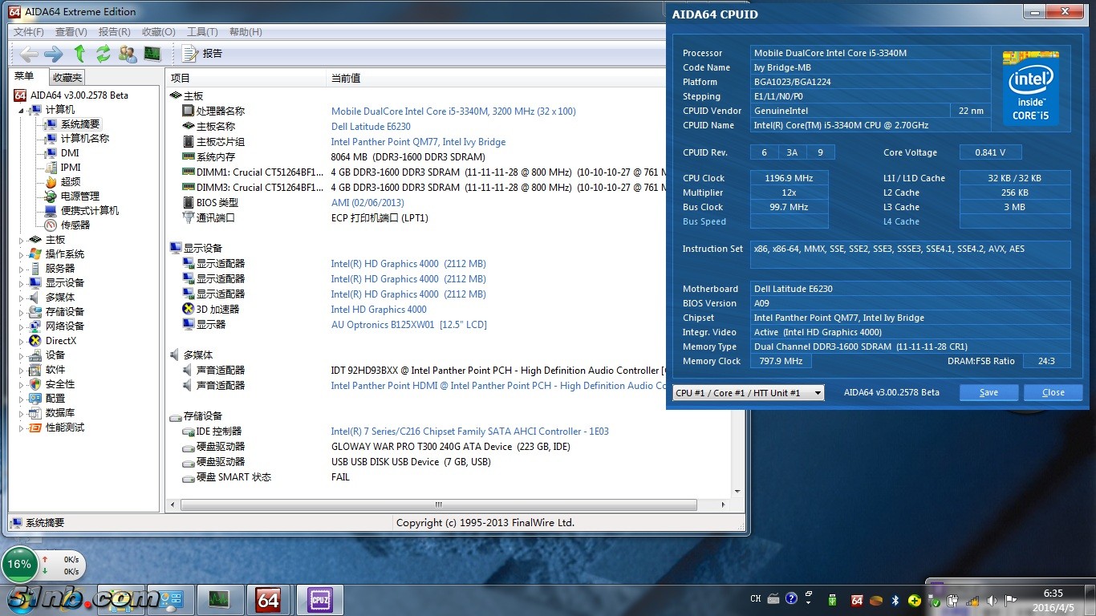The image size is (1096, 616).
Task: Open the 计算机名称 tree node
Action: [x=84, y=139]
